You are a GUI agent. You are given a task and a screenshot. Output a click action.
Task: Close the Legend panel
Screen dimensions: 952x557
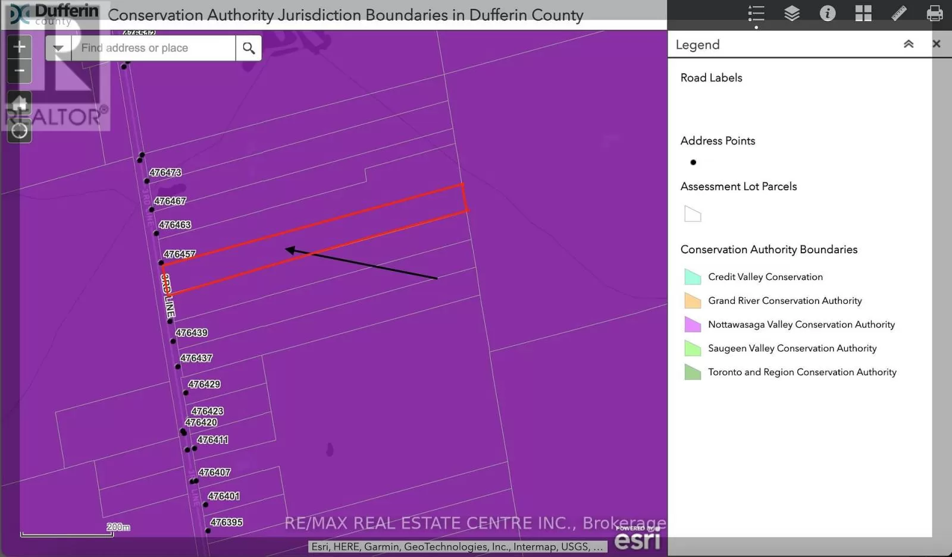937,44
